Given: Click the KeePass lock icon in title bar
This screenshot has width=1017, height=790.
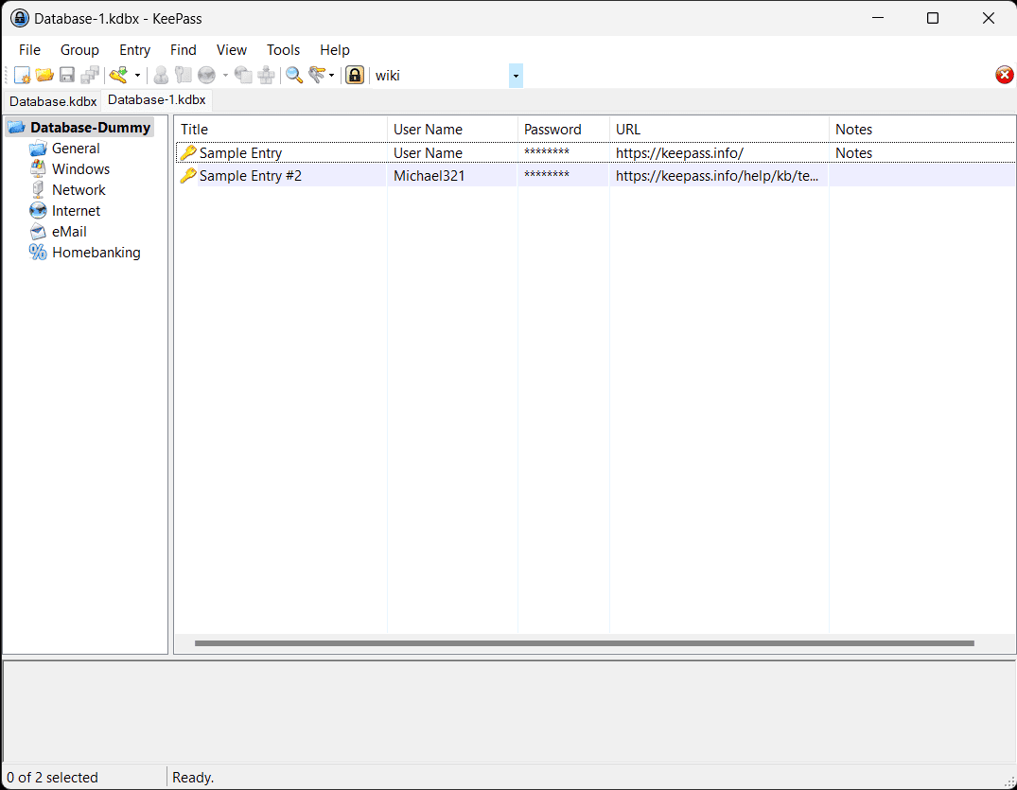Looking at the screenshot, I should (x=20, y=18).
